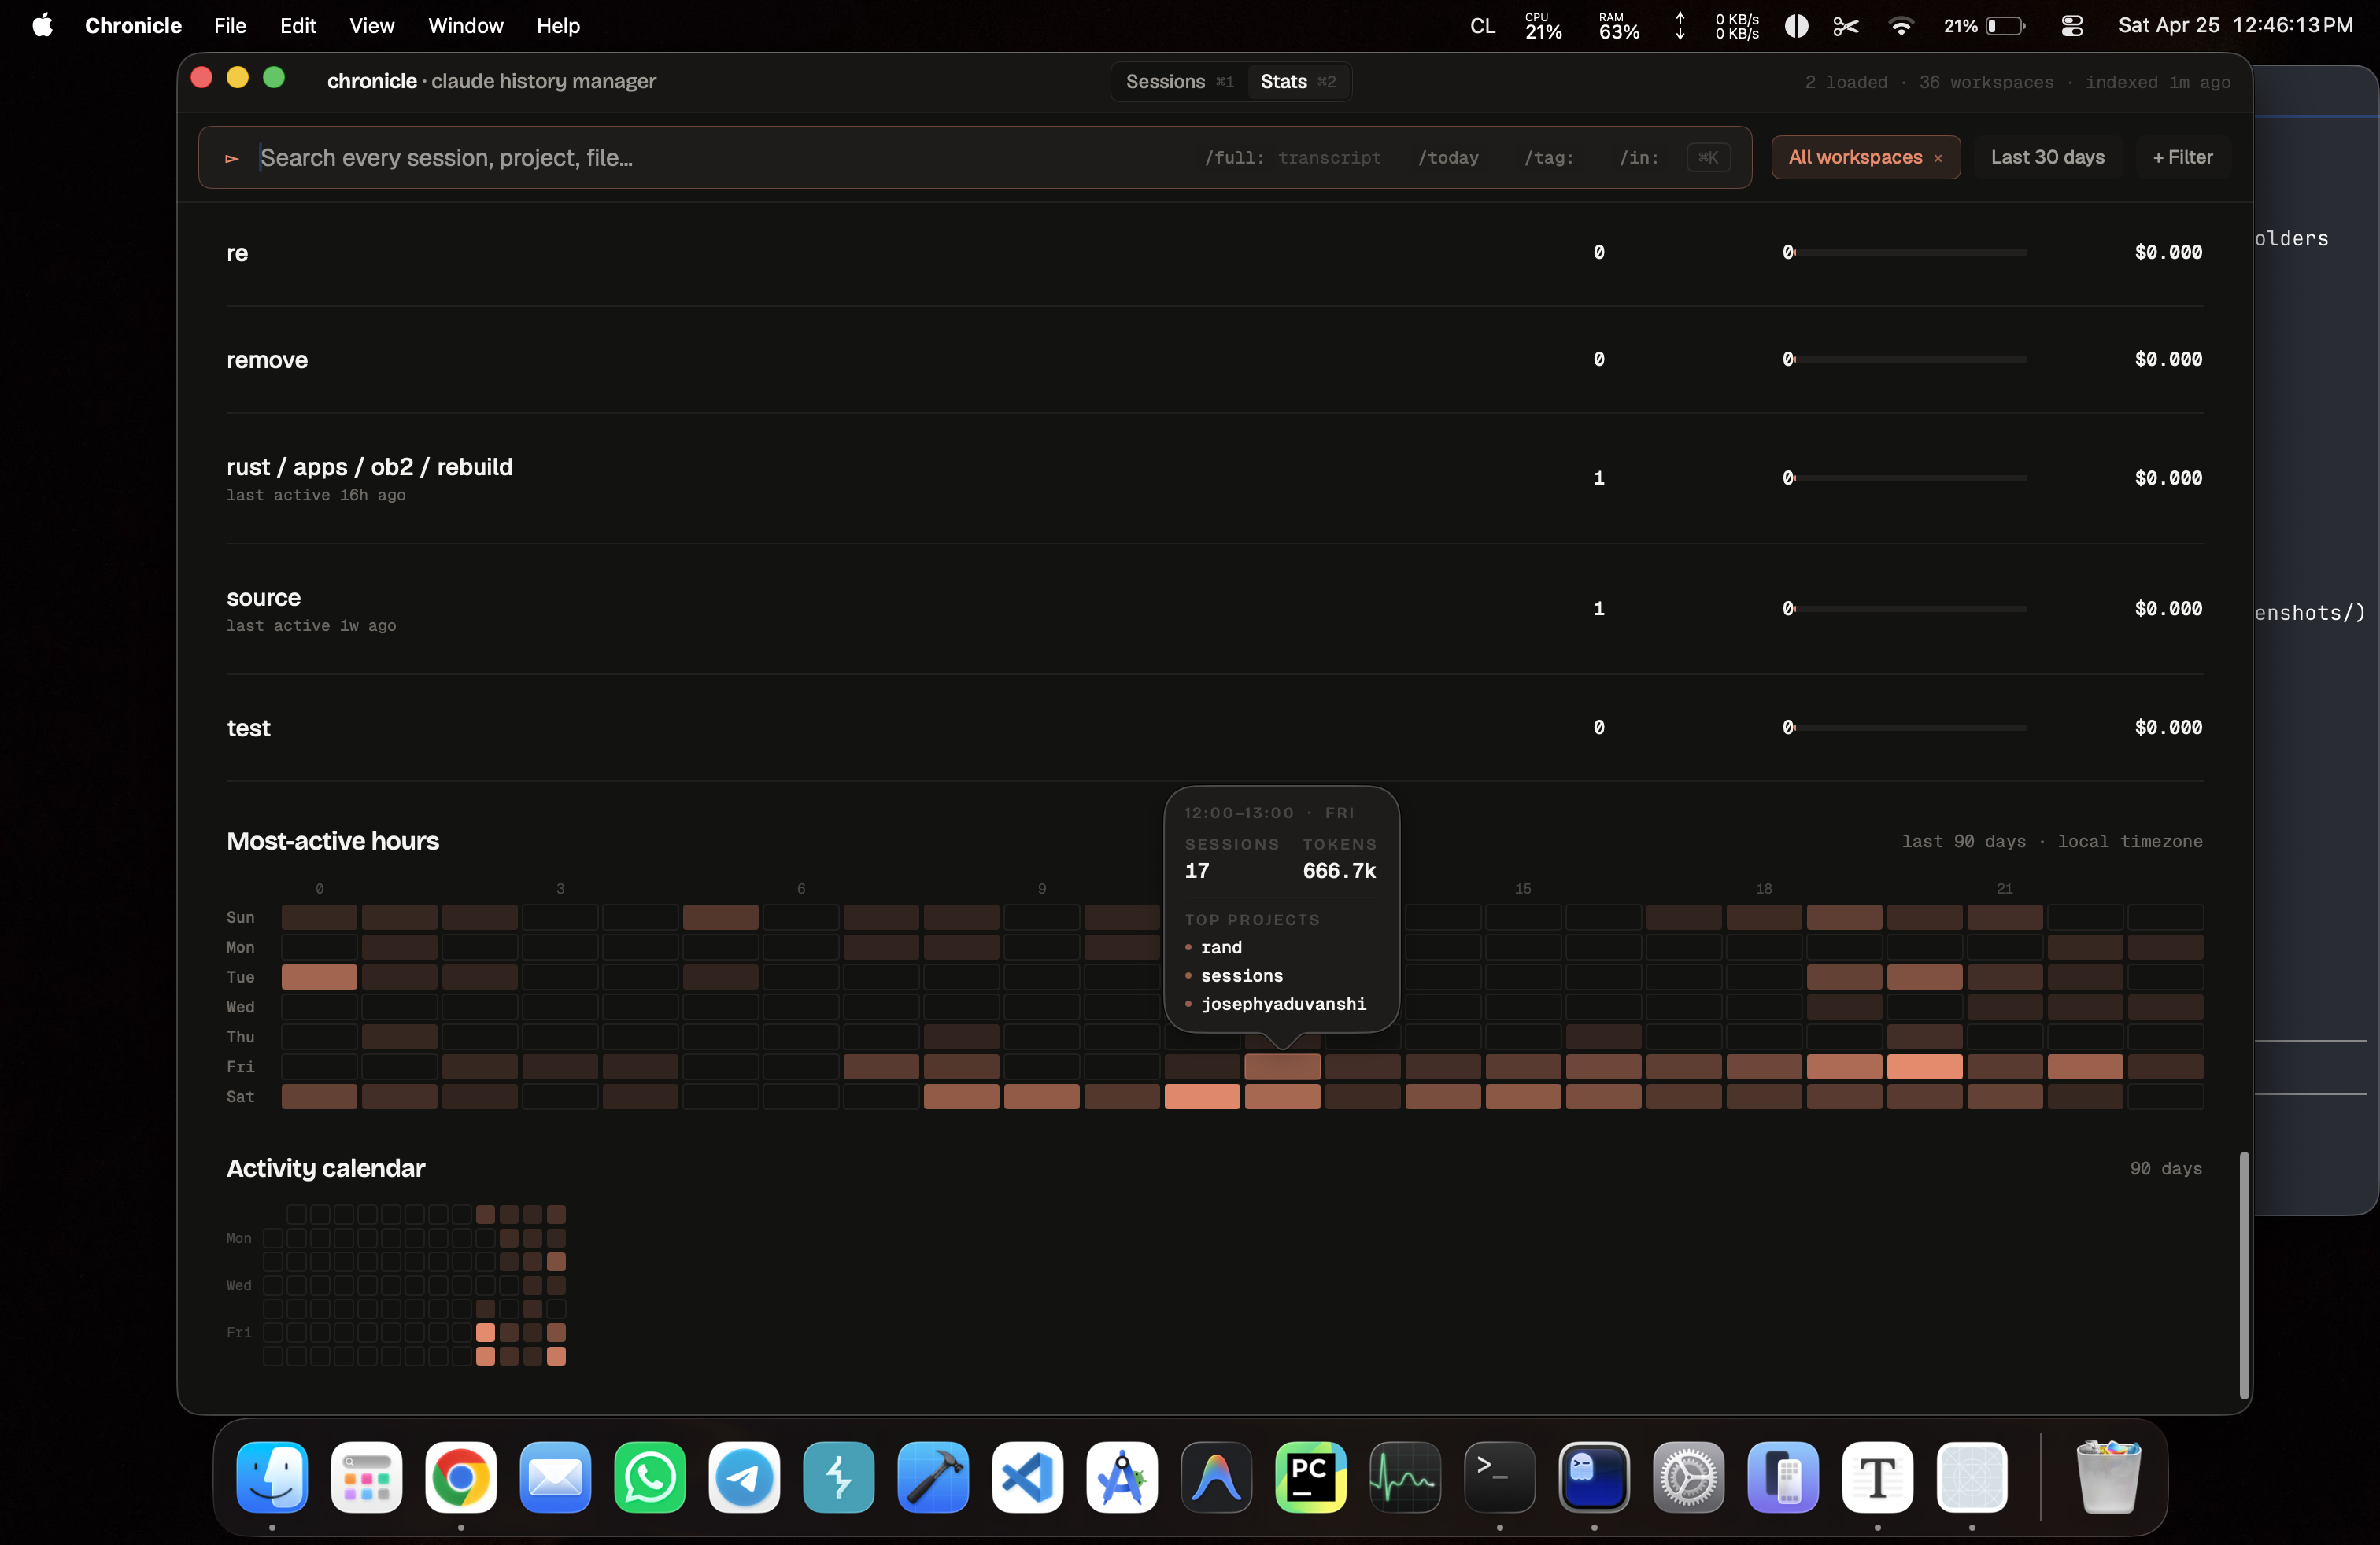Viewport: 2380px width, 1545px height.
Task: Click the menu bar date and time
Action: click(2235, 25)
